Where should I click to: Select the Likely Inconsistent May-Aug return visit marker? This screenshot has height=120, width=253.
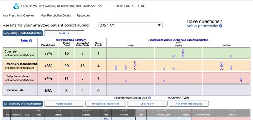[164, 81]
